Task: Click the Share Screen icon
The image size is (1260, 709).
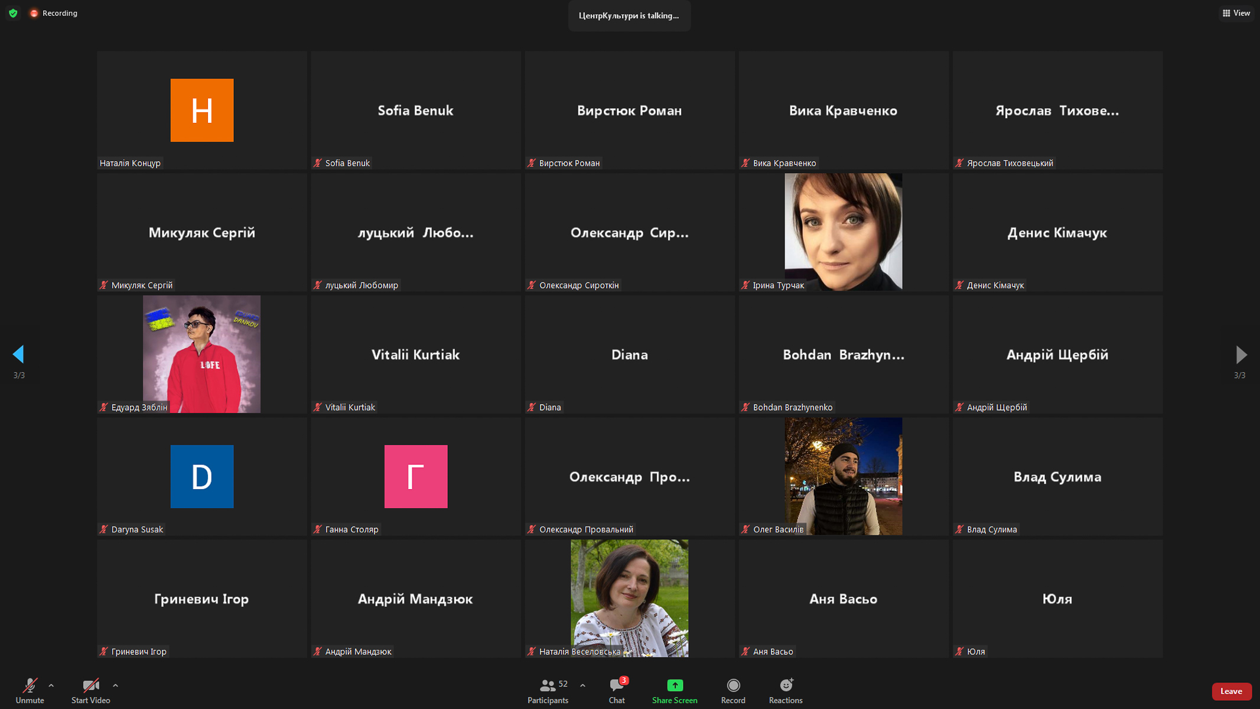Action: [x=675, y=685]
